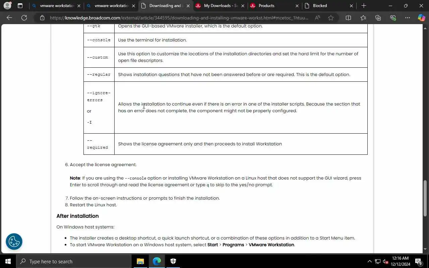Open a new browser tab

364,6
